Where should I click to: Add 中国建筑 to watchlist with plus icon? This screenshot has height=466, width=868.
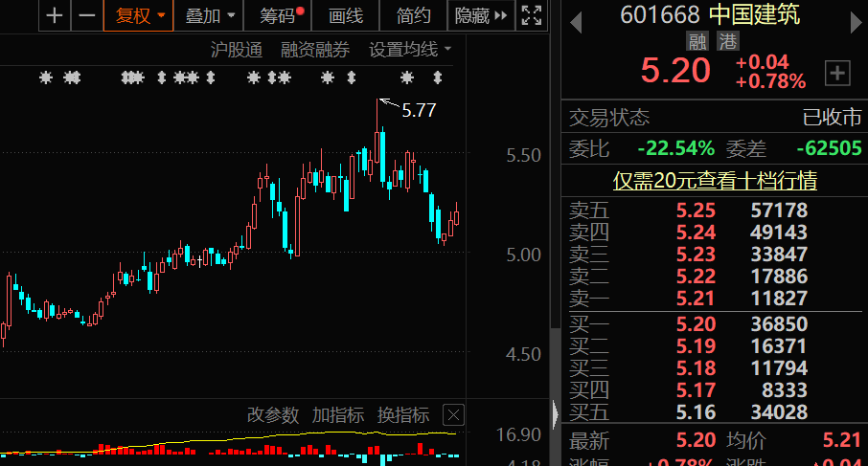pos(836,73)
